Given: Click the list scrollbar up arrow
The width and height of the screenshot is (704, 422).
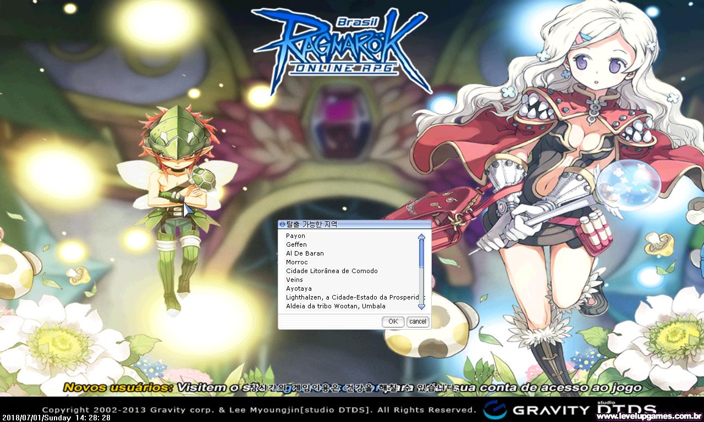Looking at the screenshot, I should [x=422, y=237].
